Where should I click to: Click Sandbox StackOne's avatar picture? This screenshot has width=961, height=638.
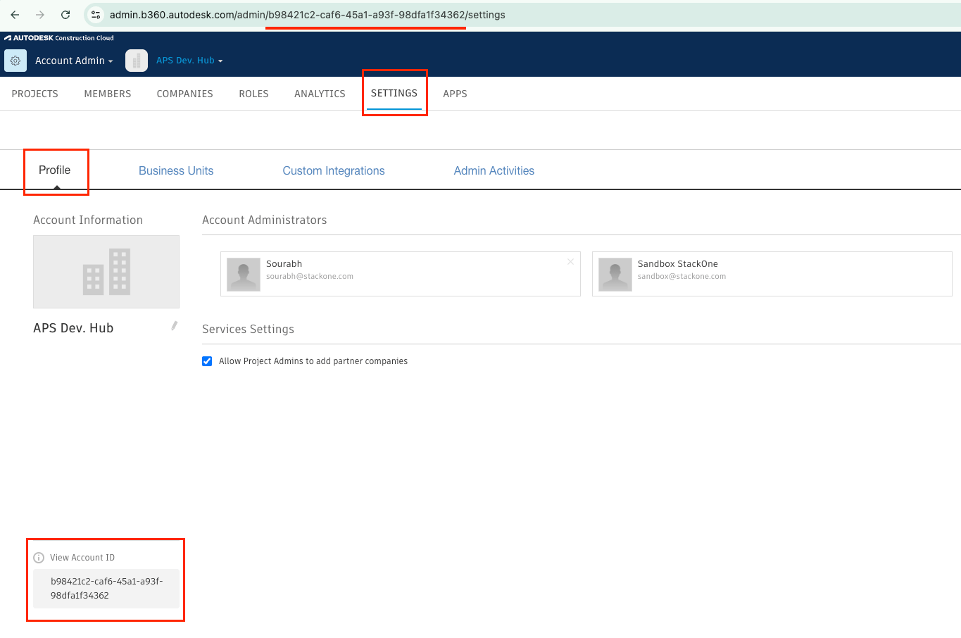(615, 274)
